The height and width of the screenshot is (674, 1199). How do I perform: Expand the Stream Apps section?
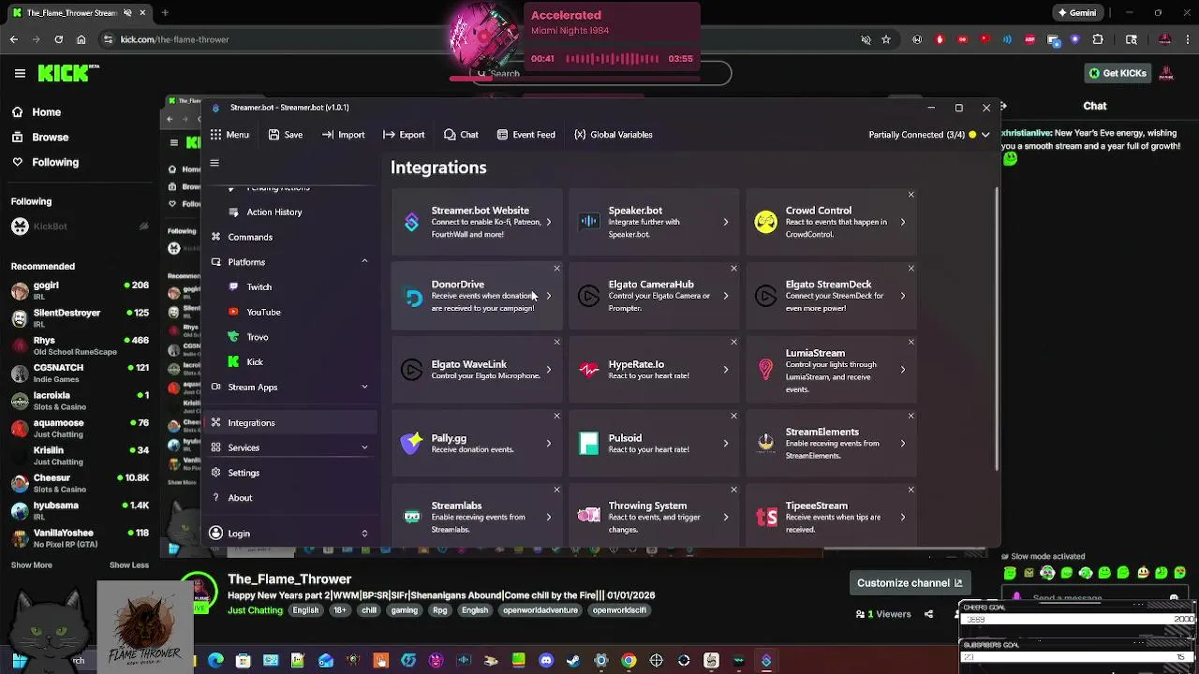tap(364, 388)
